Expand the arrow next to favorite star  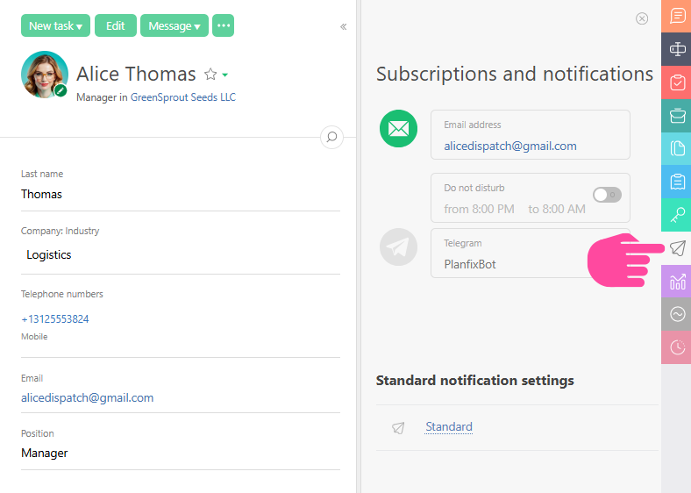tap(225, 75)
